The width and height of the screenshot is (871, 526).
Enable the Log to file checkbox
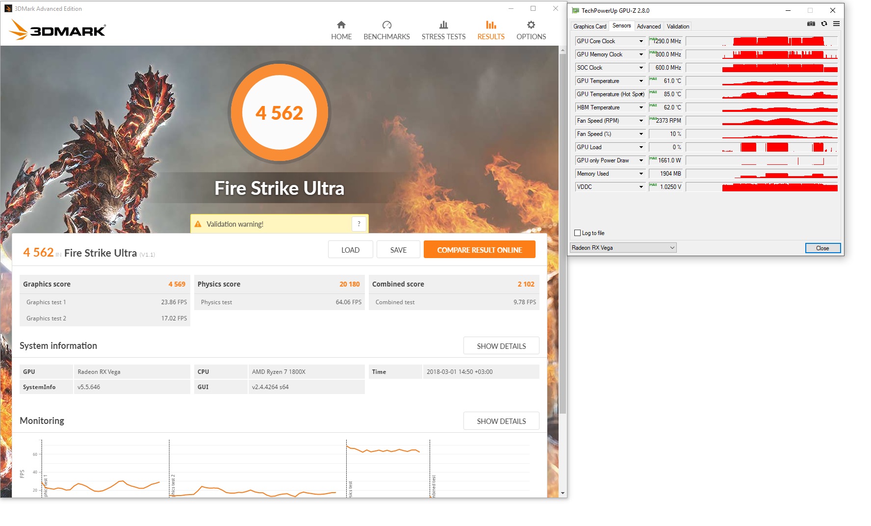click(577, 233)
